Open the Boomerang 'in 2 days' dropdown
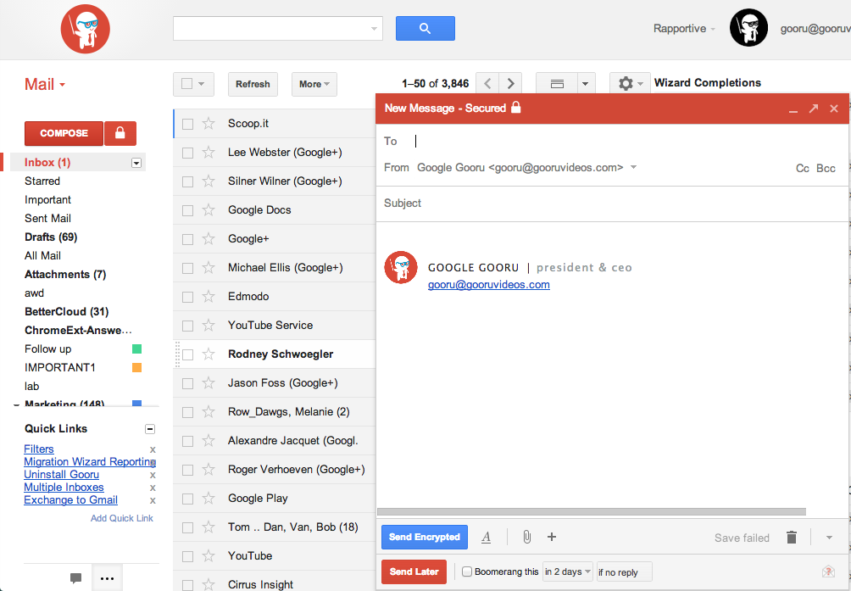Image resolution: width=851 pixels, height=591 pixels. pos(568,571)
